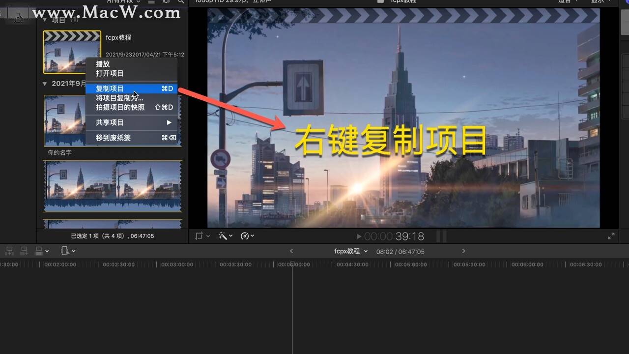The image size is (629, 354).
Task: Open the transform and crop tools pop-up
Action: point(202,236)
